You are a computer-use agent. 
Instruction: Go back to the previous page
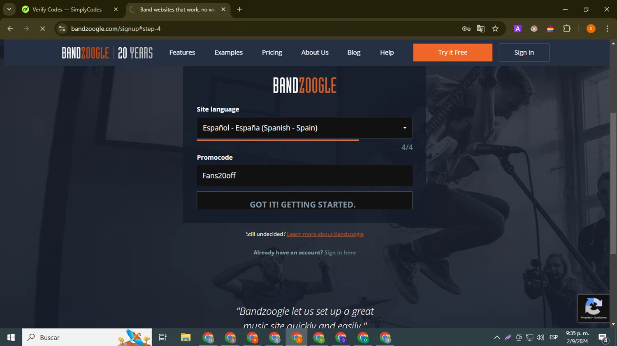10,29
